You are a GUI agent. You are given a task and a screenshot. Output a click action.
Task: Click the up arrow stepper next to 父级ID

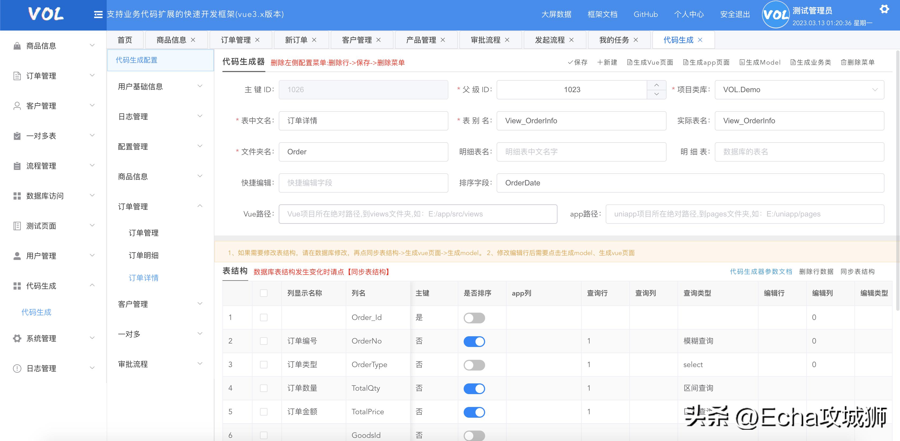(x=657, y=85)
